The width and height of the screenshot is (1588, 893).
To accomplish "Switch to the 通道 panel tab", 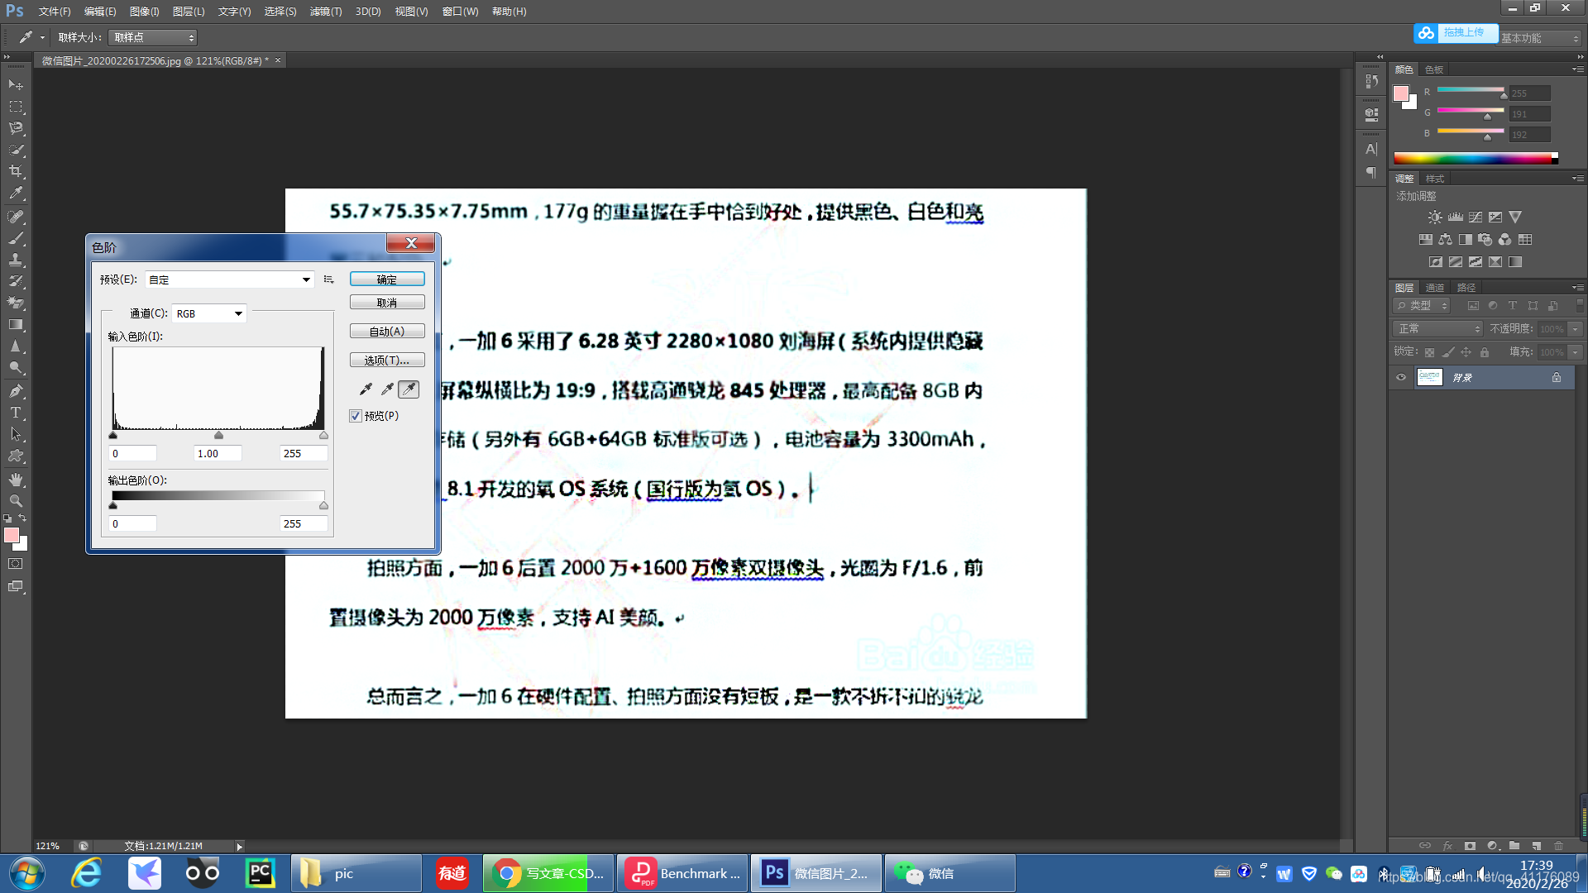I will 1434,287.
